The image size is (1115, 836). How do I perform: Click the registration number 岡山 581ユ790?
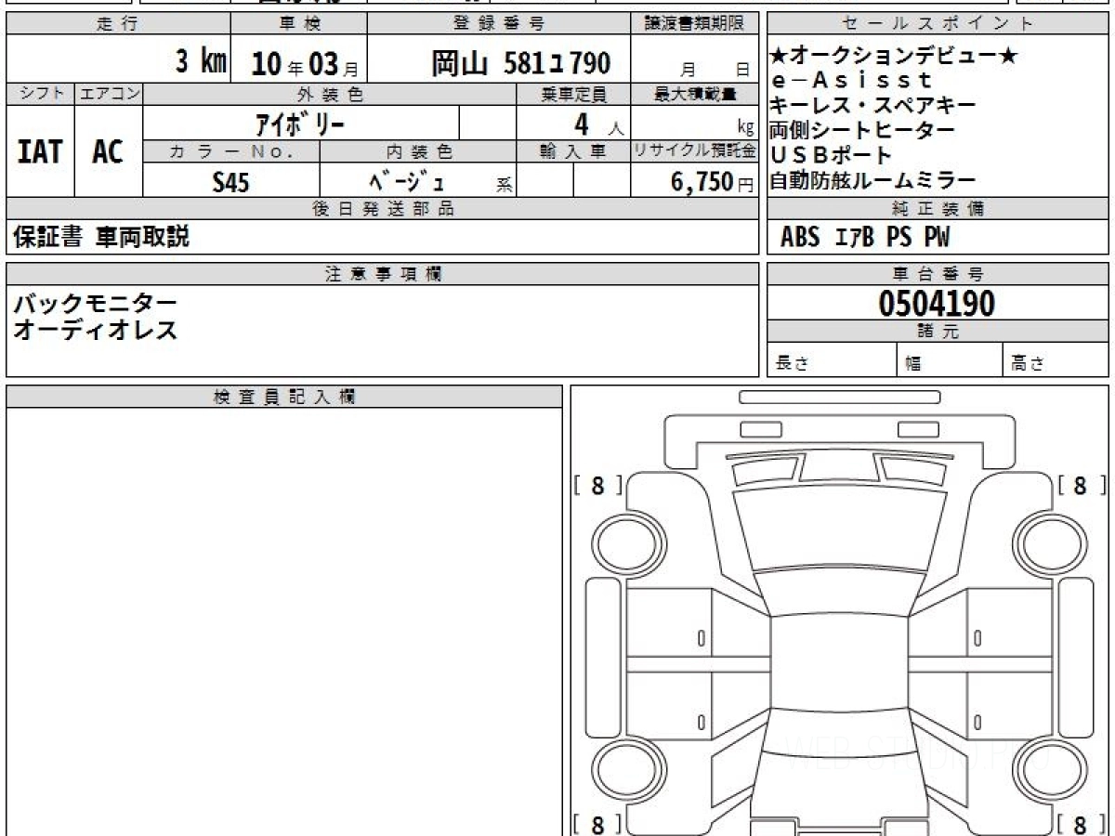tap(520, 62)
